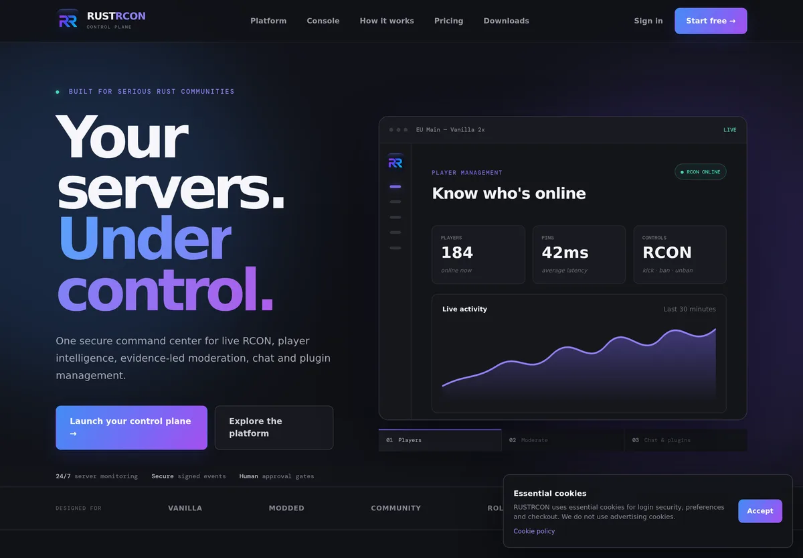Click 'EU Main — Vanilla 2x' title
This screenshot has height=558, width=803.
450,130
